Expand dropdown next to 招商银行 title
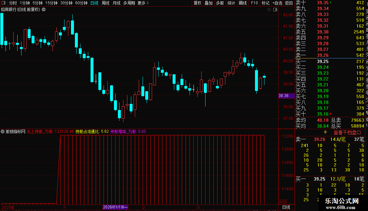The width and height of the screenshot is (368, 211). point(44,10)
